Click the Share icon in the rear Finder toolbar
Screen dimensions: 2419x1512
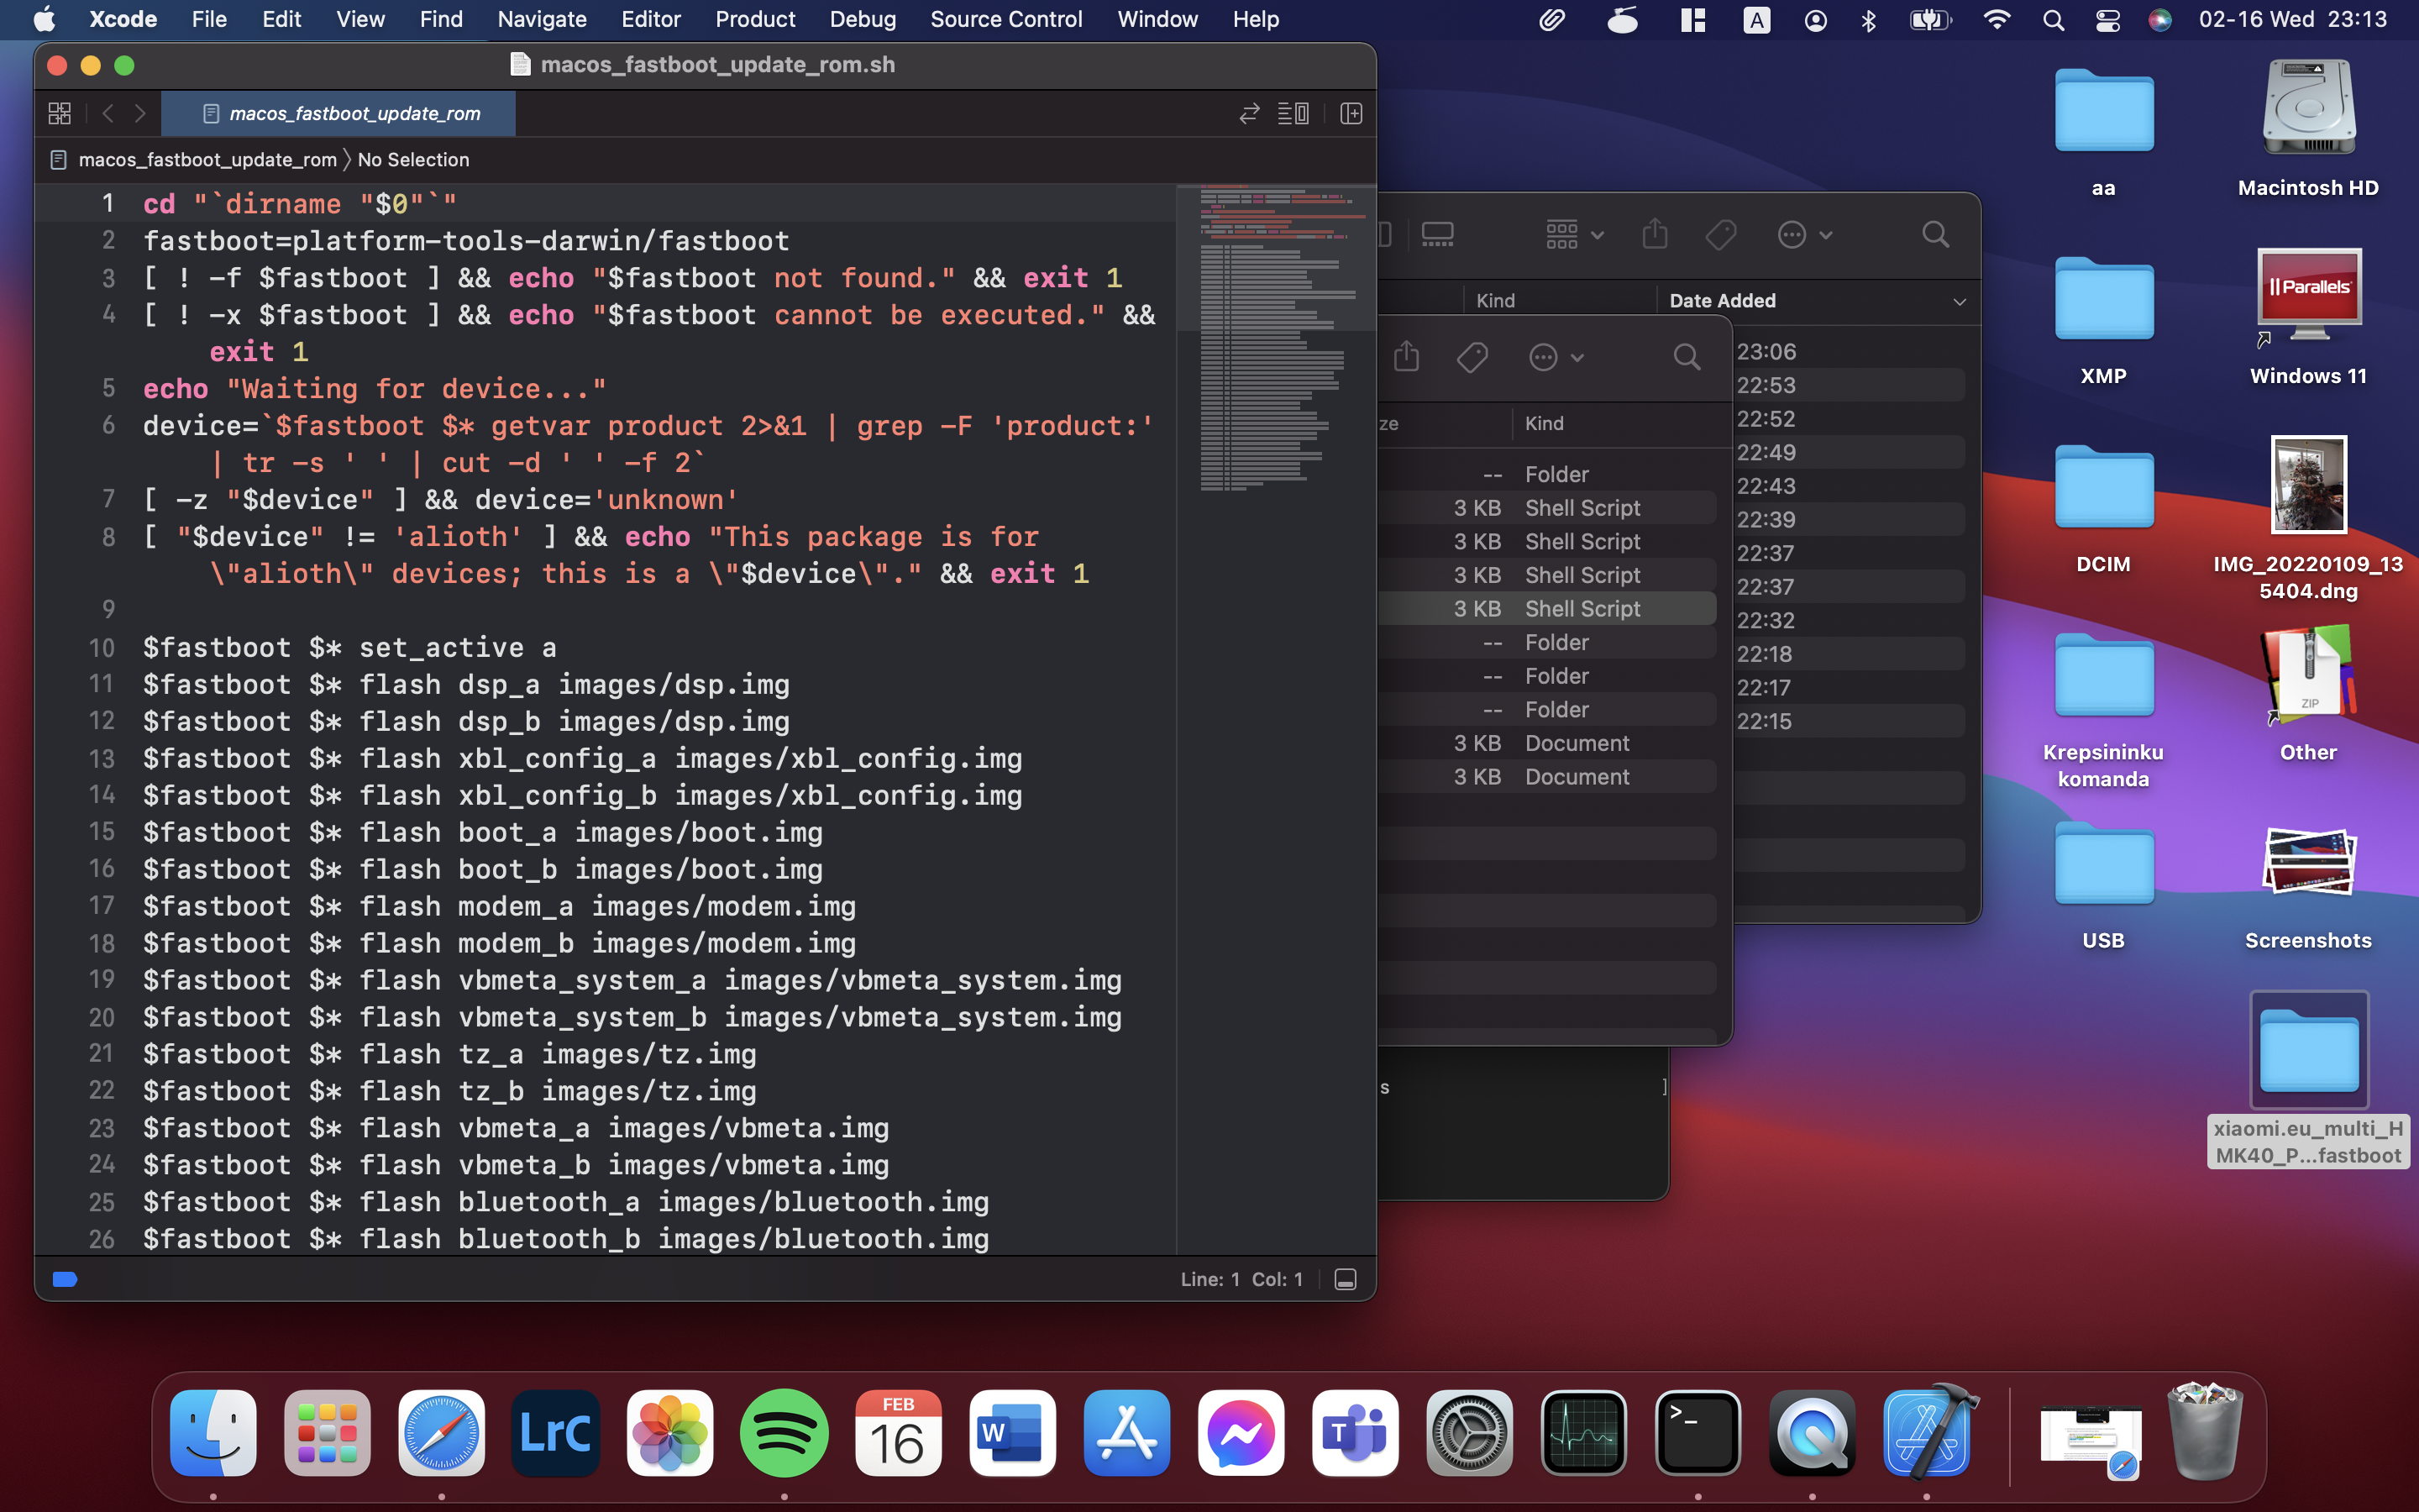click(x=1656, y=235)
